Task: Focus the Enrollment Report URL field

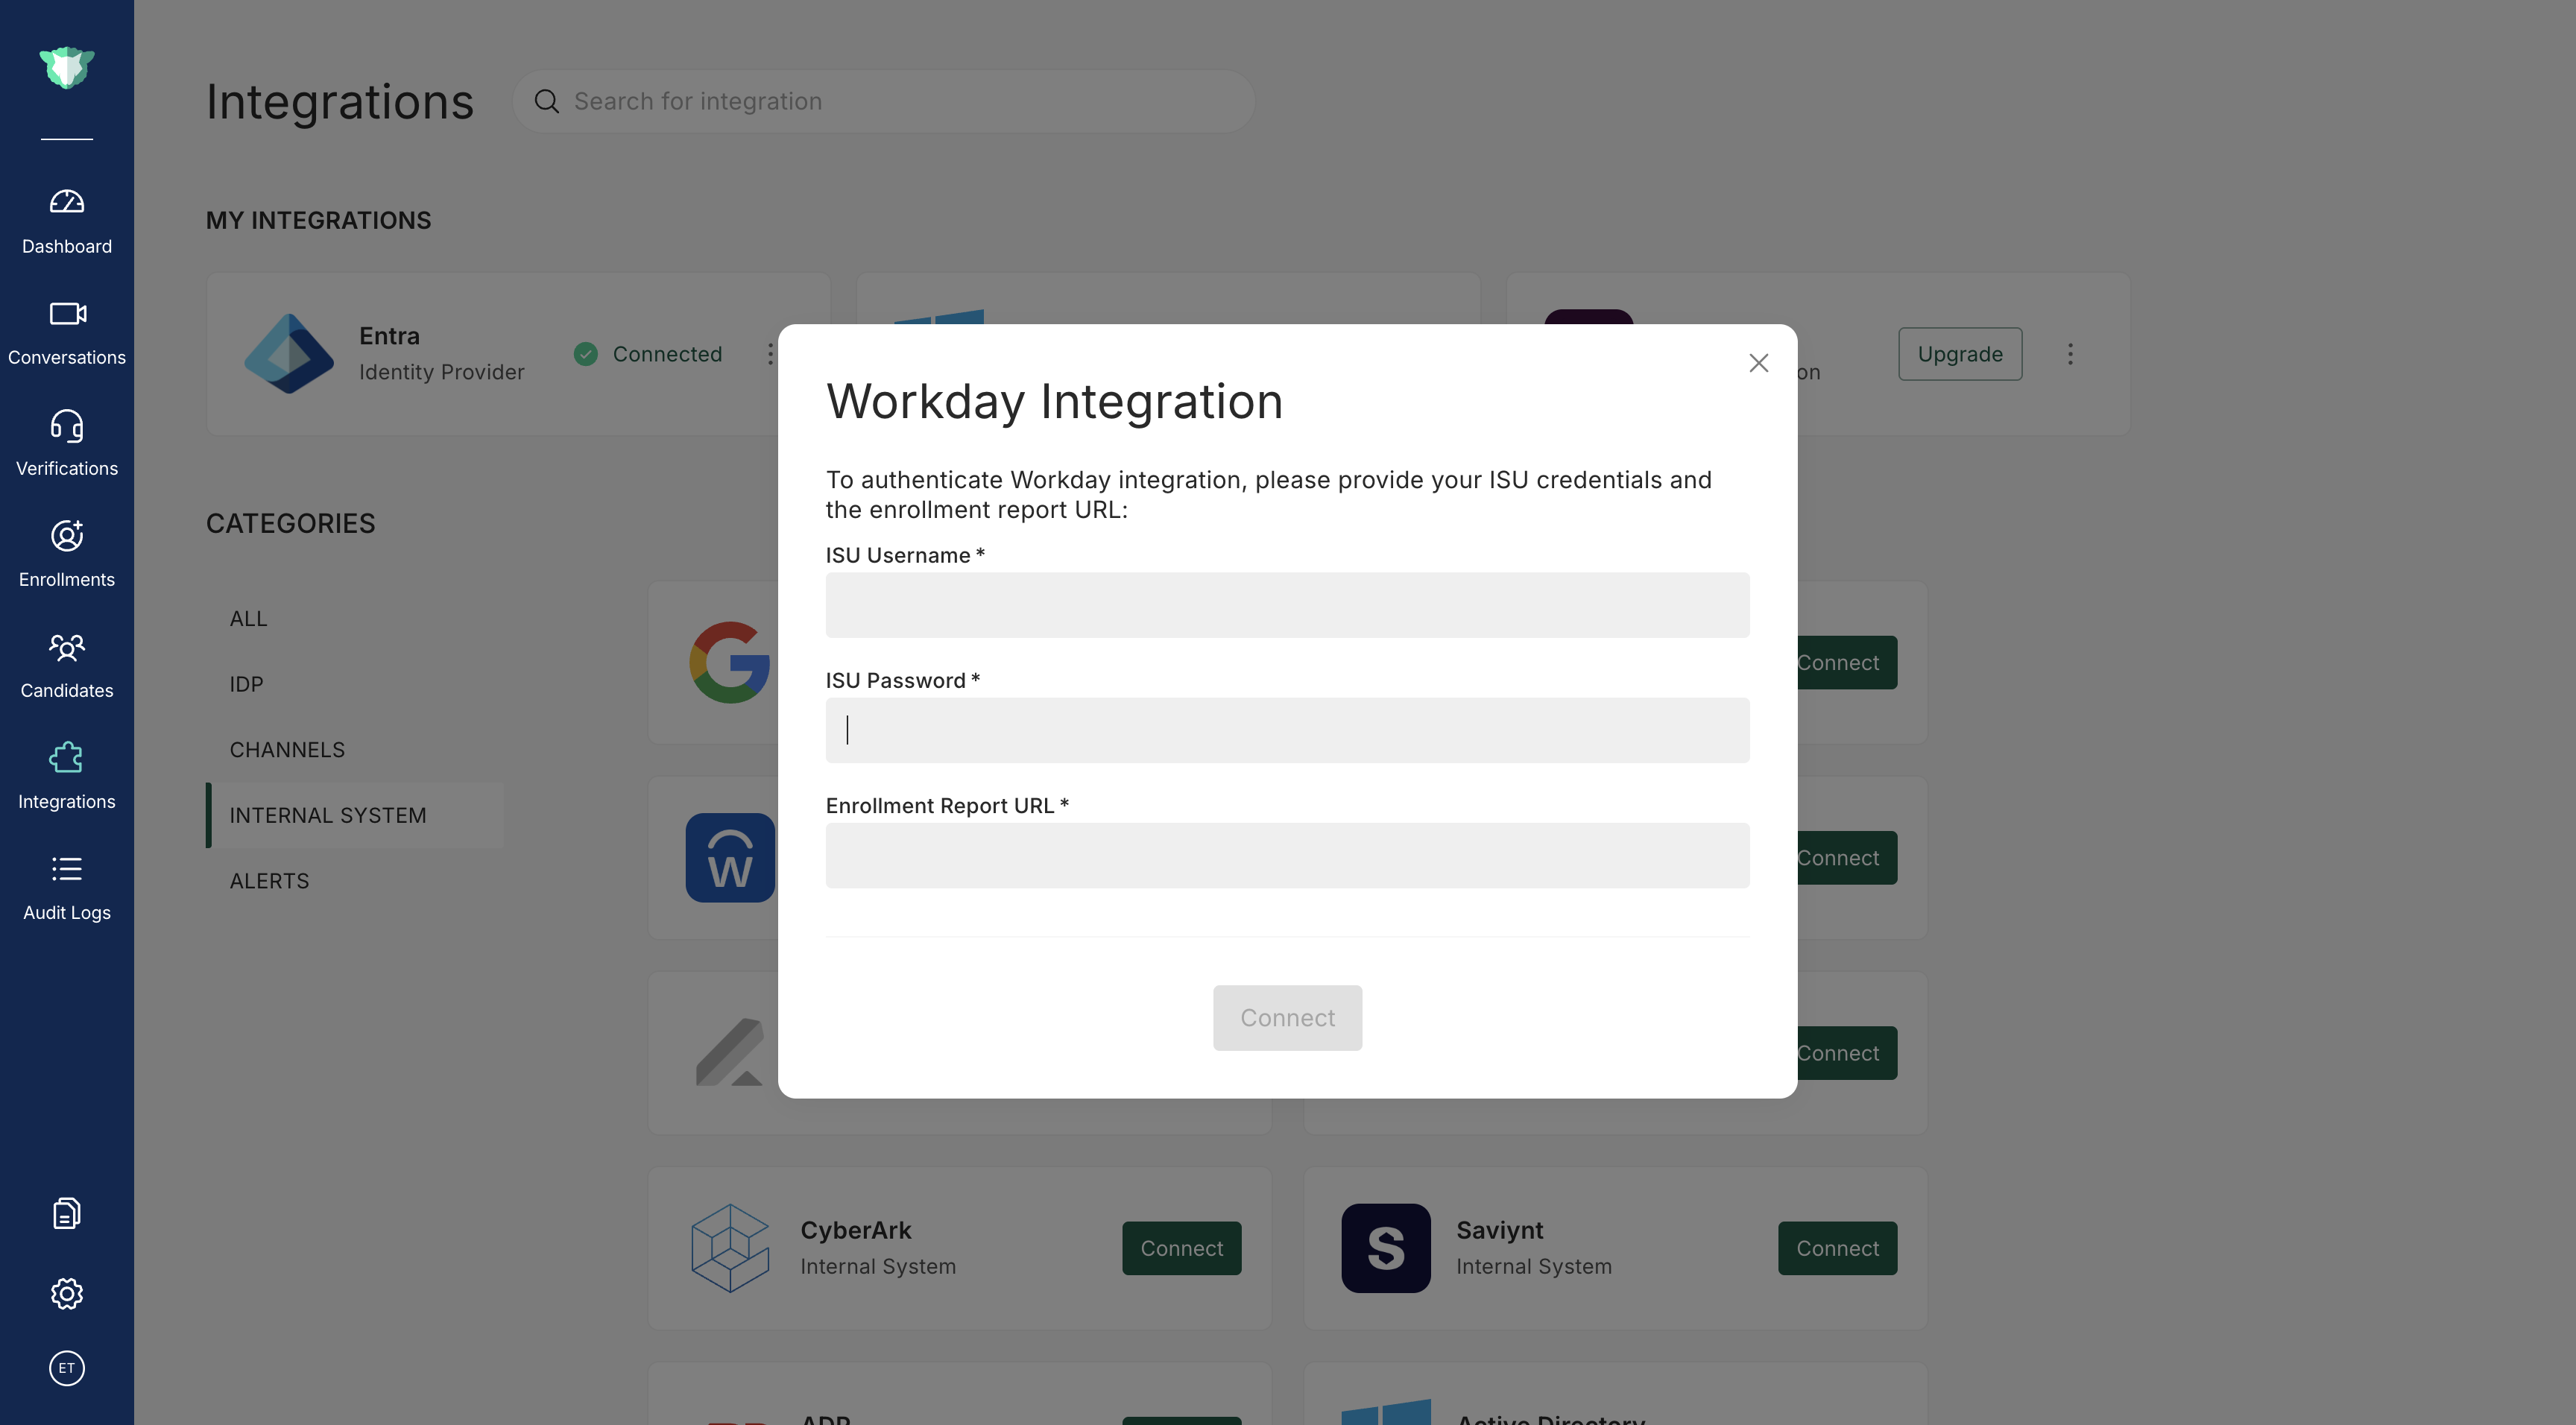Action: pos(1287,855)
